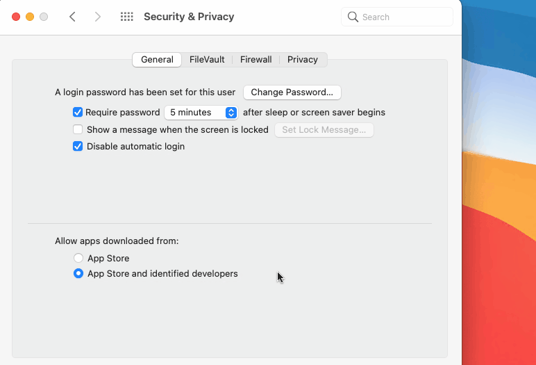Open the Firewall tab

(x=256, y=60)
